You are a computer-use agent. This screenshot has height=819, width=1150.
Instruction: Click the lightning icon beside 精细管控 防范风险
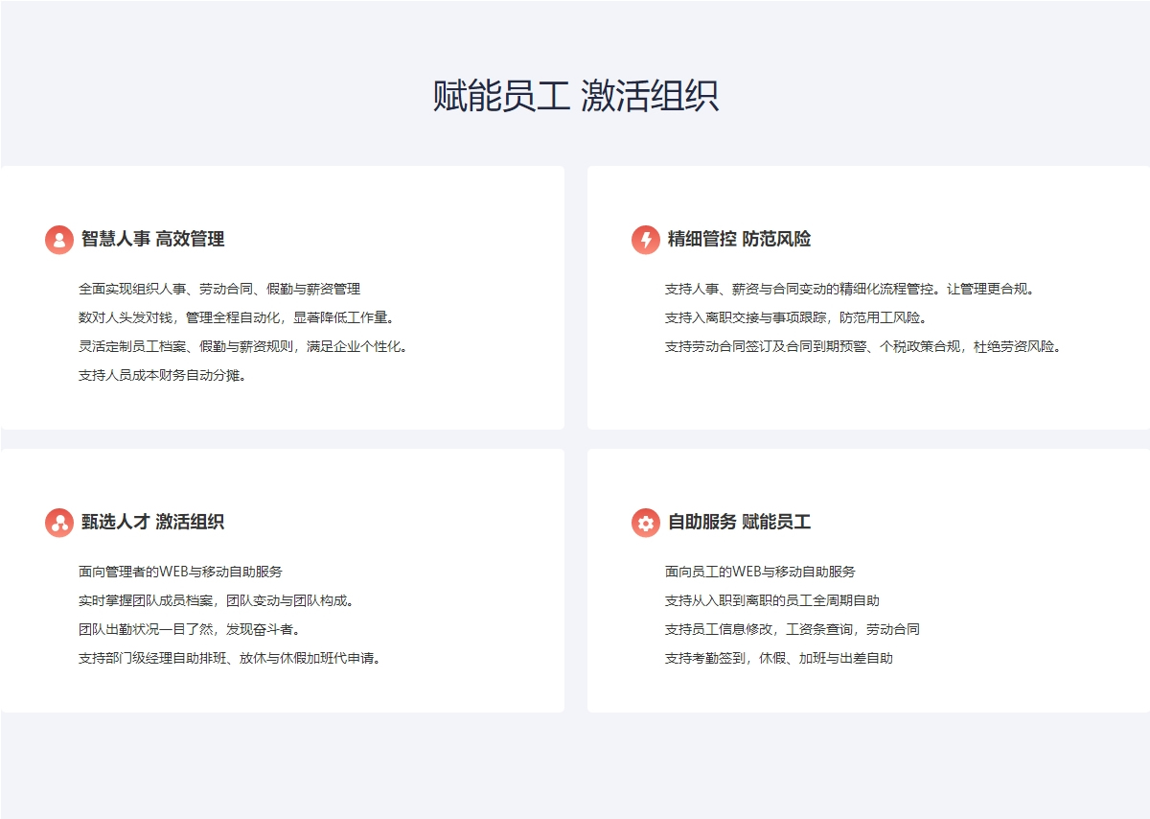pos(646,240)
